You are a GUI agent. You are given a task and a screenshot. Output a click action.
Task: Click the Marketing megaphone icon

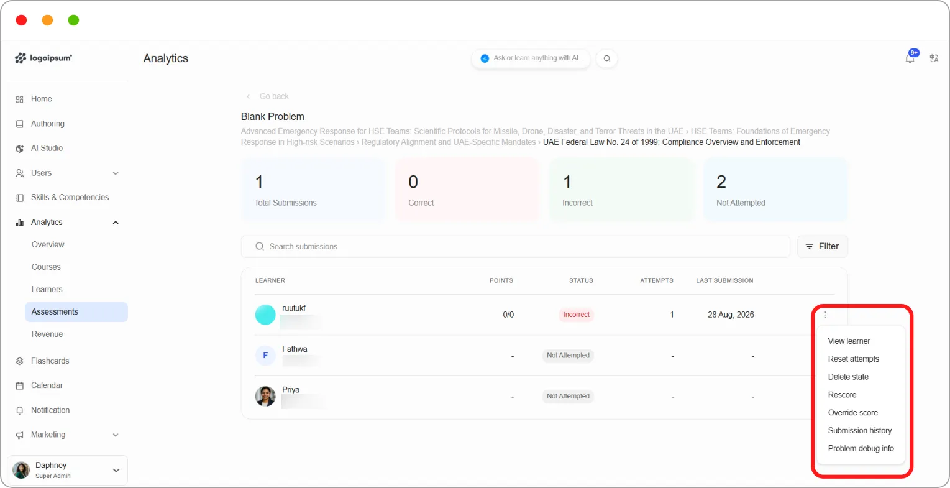[20, 435]
